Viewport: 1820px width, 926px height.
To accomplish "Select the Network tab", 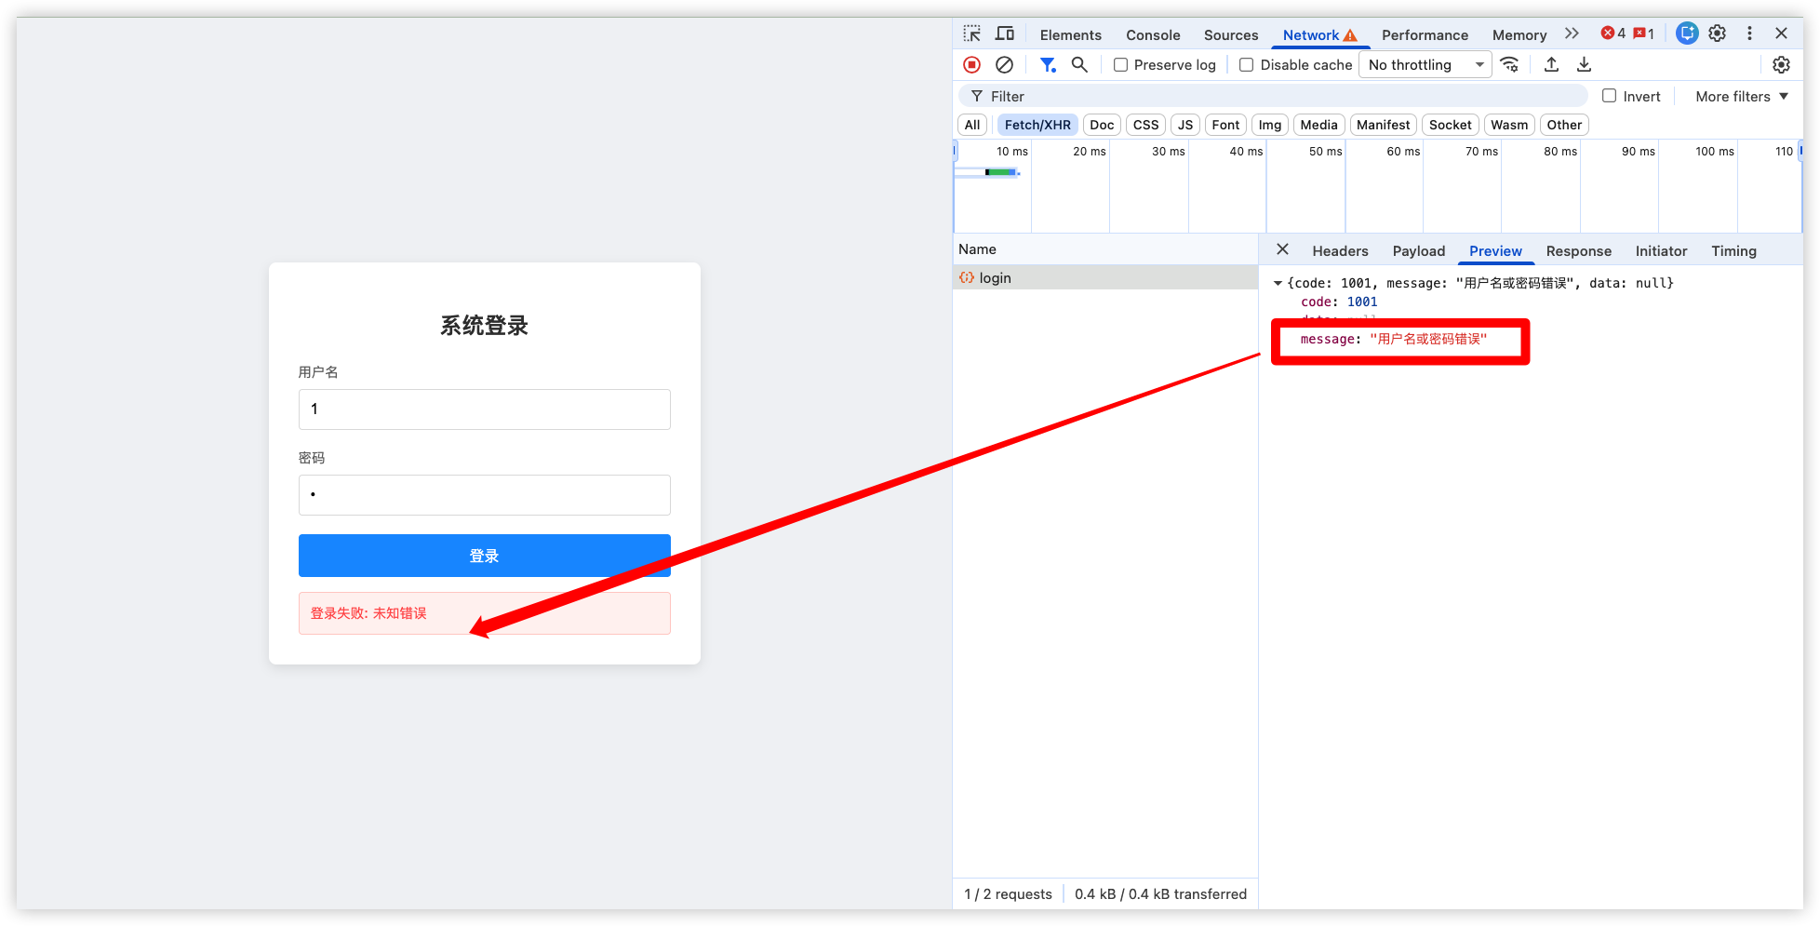I will (1311, 35).
